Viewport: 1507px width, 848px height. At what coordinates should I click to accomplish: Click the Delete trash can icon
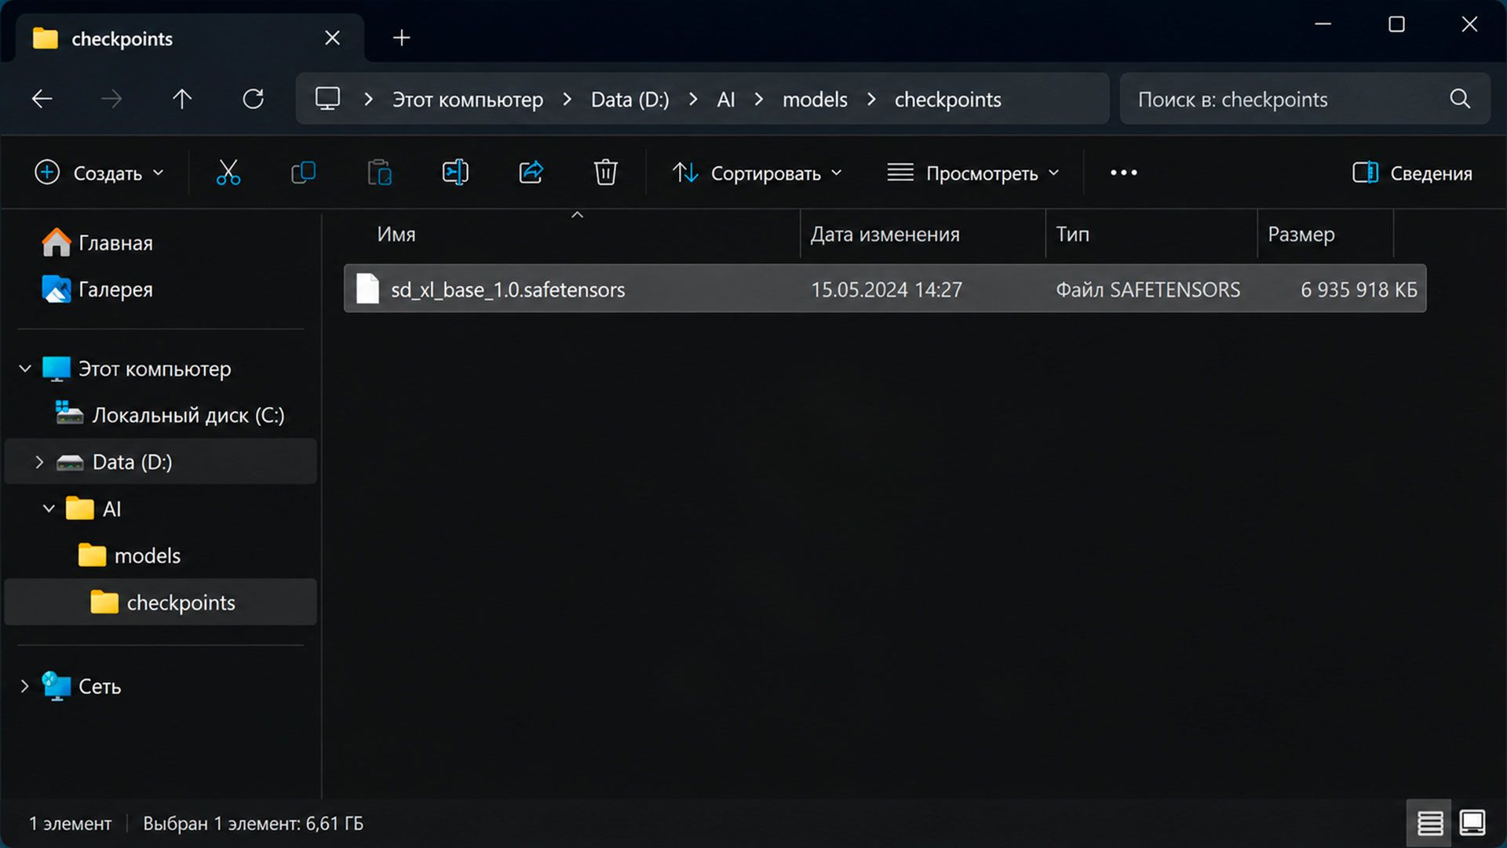[605, 173]
